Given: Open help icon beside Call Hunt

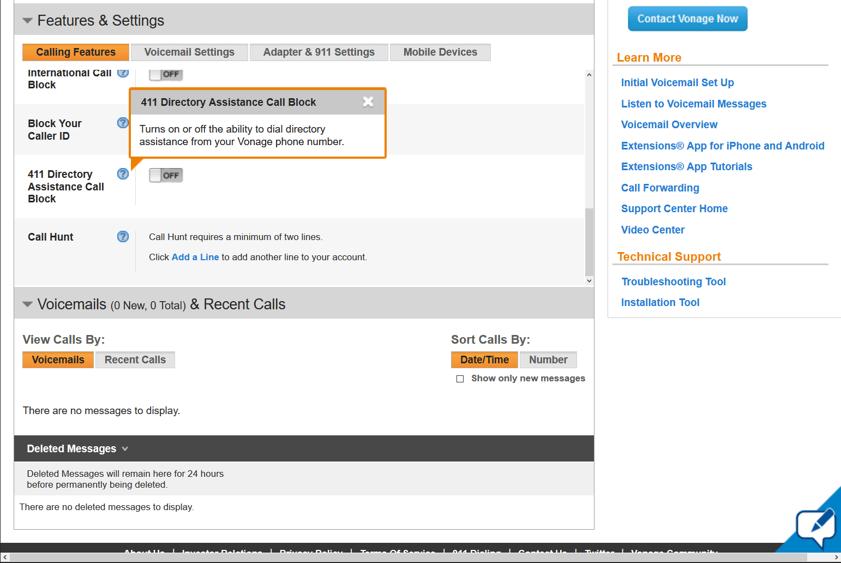Looking at the screenshot, I should pos(123,236).
